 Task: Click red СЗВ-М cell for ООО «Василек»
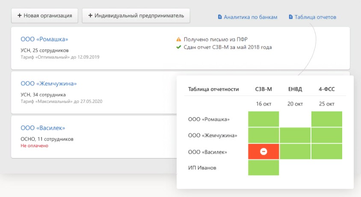click(x=263, y=151)
